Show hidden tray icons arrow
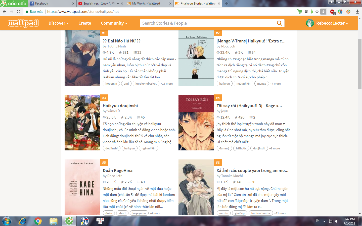362x226 pixels. coord(324,221)
